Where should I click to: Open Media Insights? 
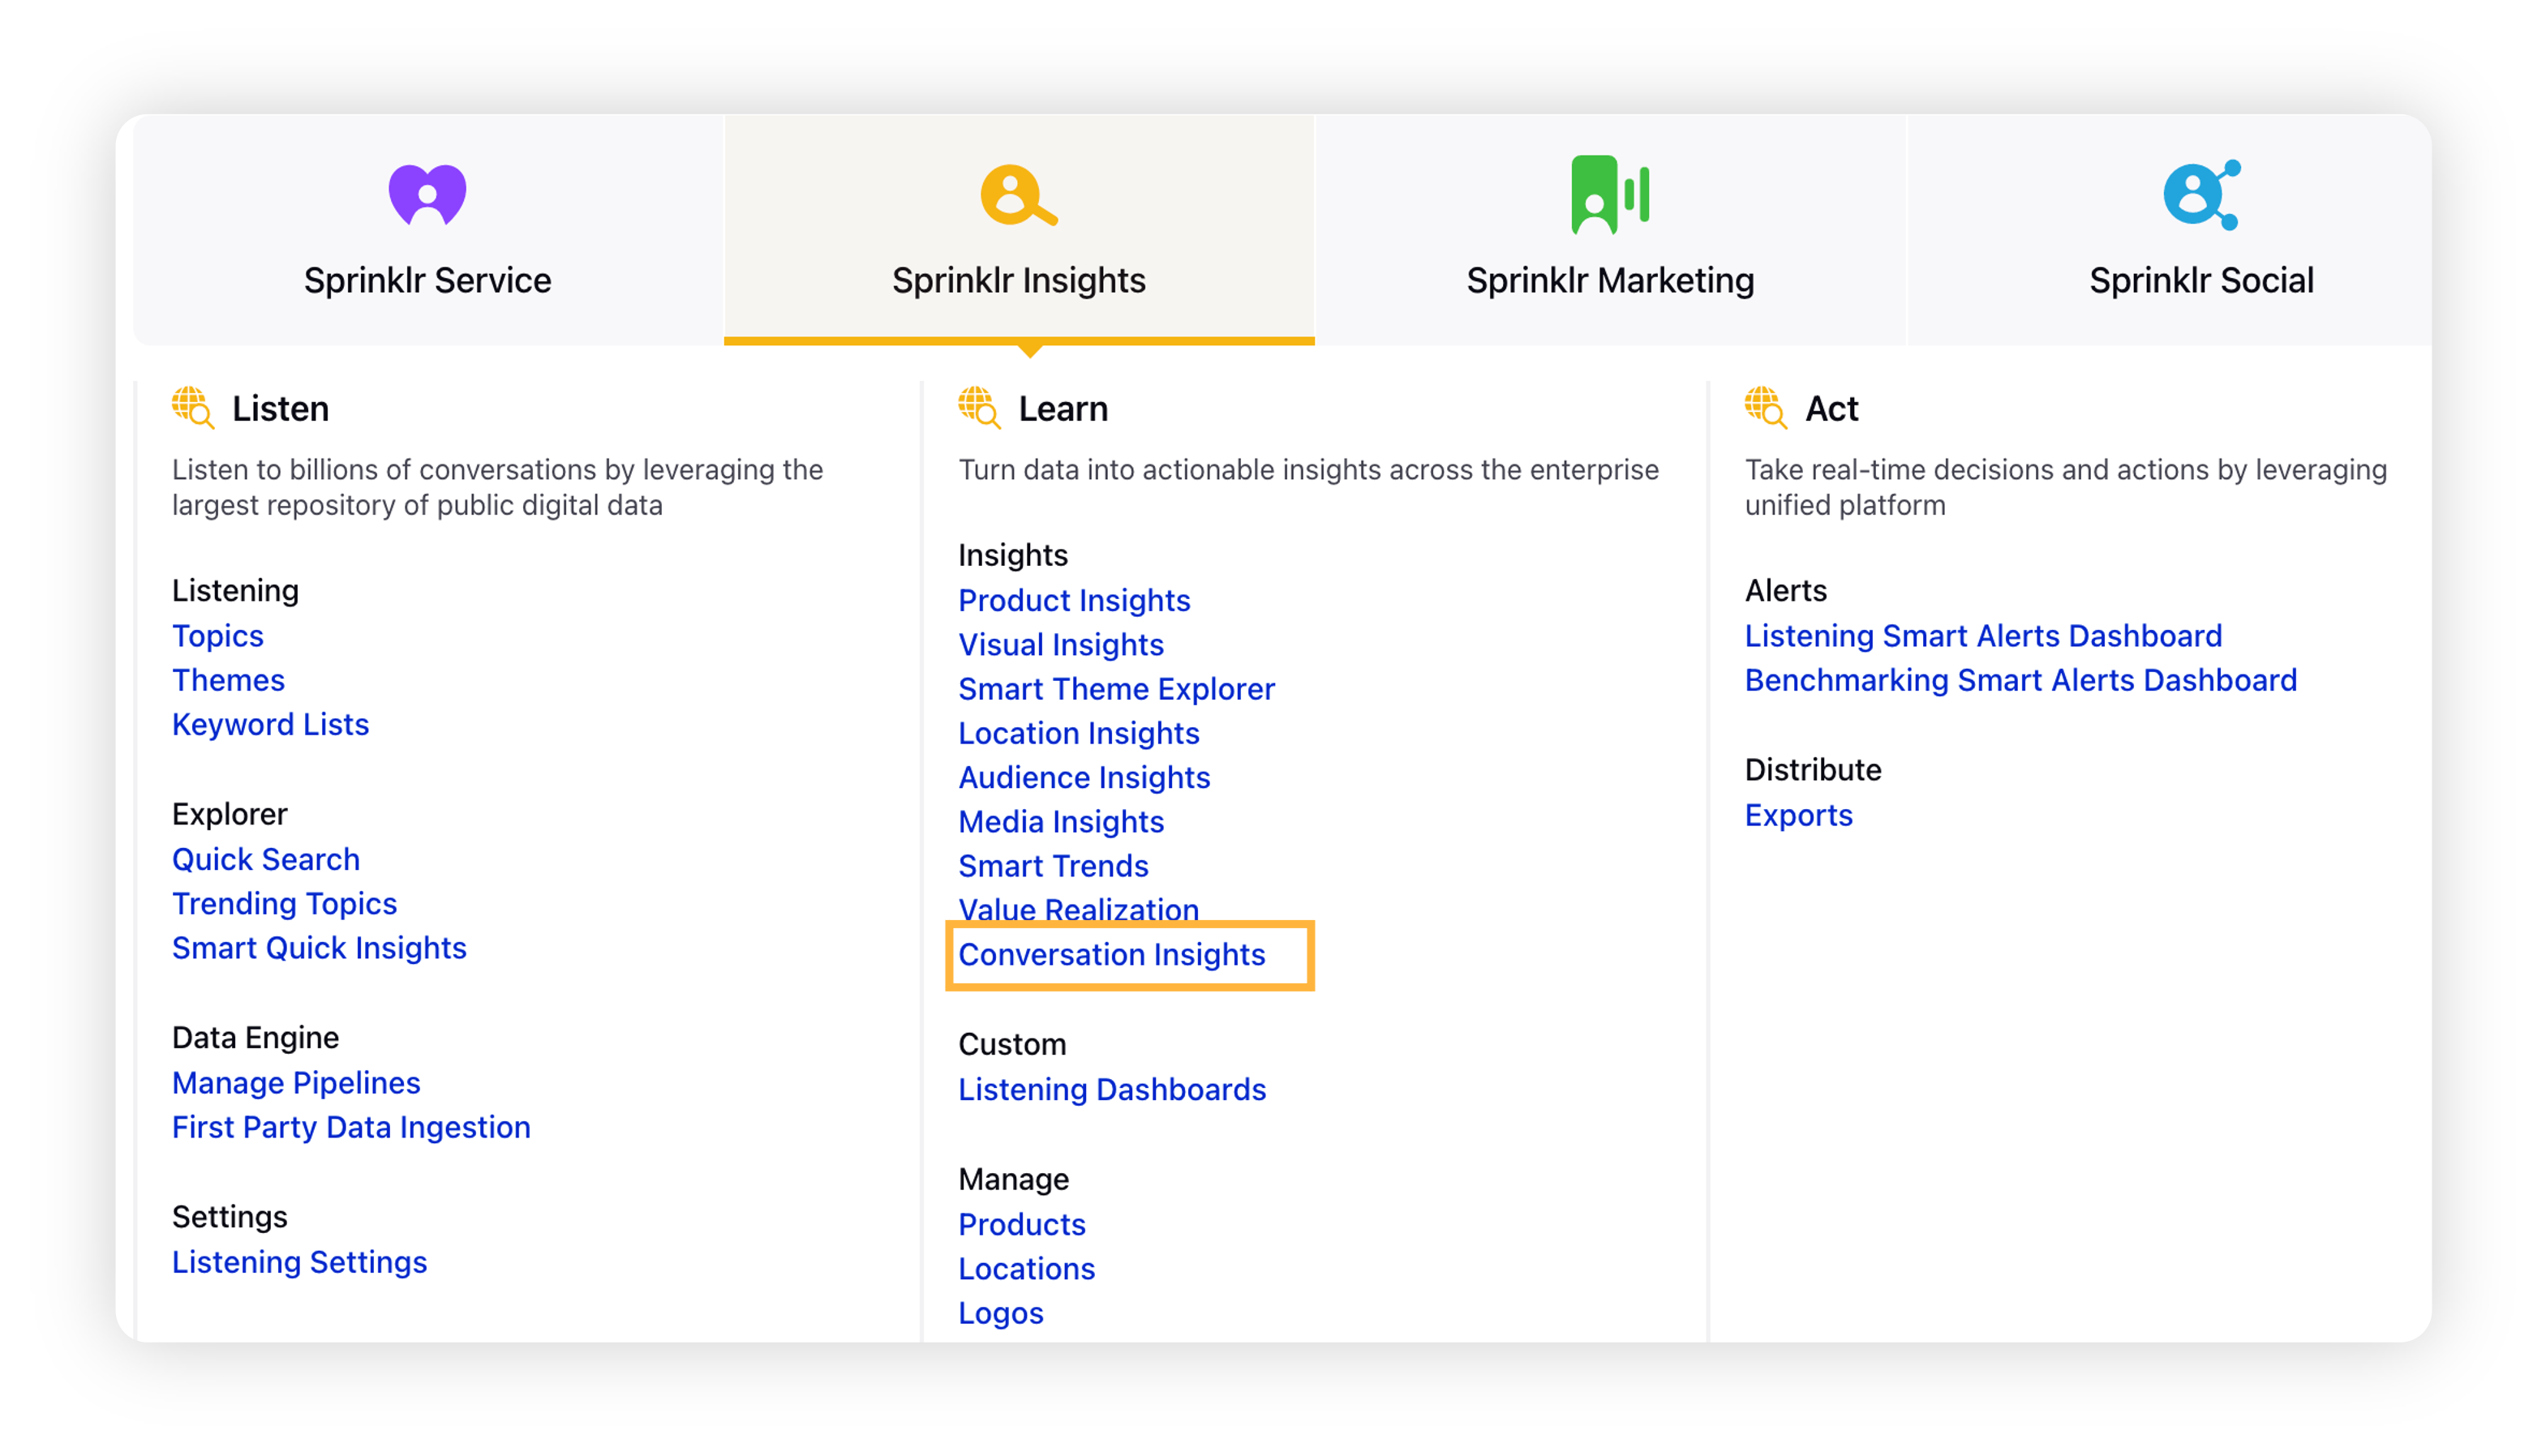pos(1060,821)
